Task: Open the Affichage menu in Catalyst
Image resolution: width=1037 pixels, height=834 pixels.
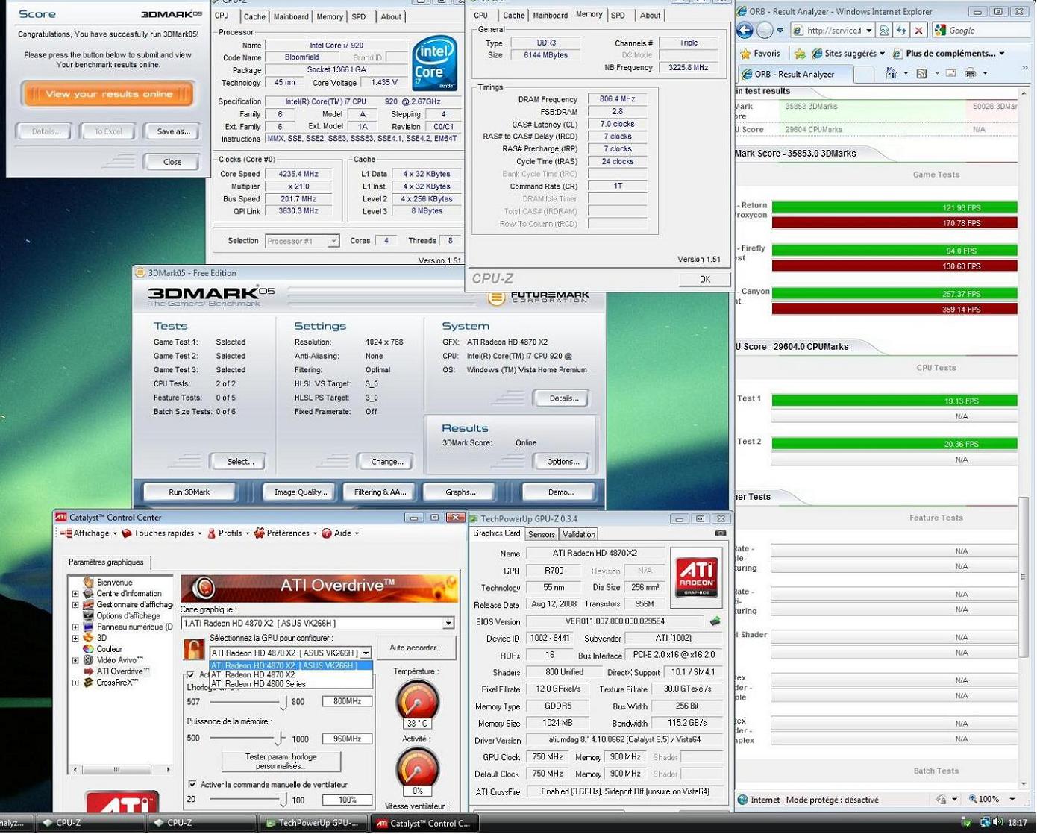Action: coord(89,533)
